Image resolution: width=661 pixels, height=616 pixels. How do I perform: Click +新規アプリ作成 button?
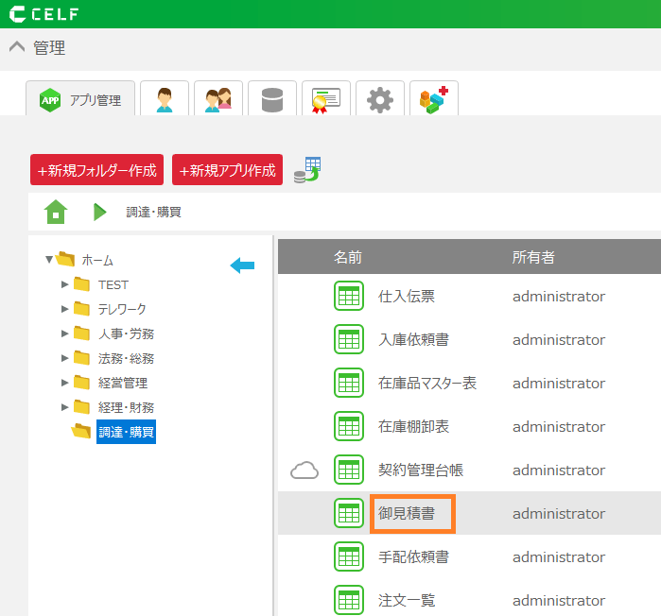[x=227, y=170]
